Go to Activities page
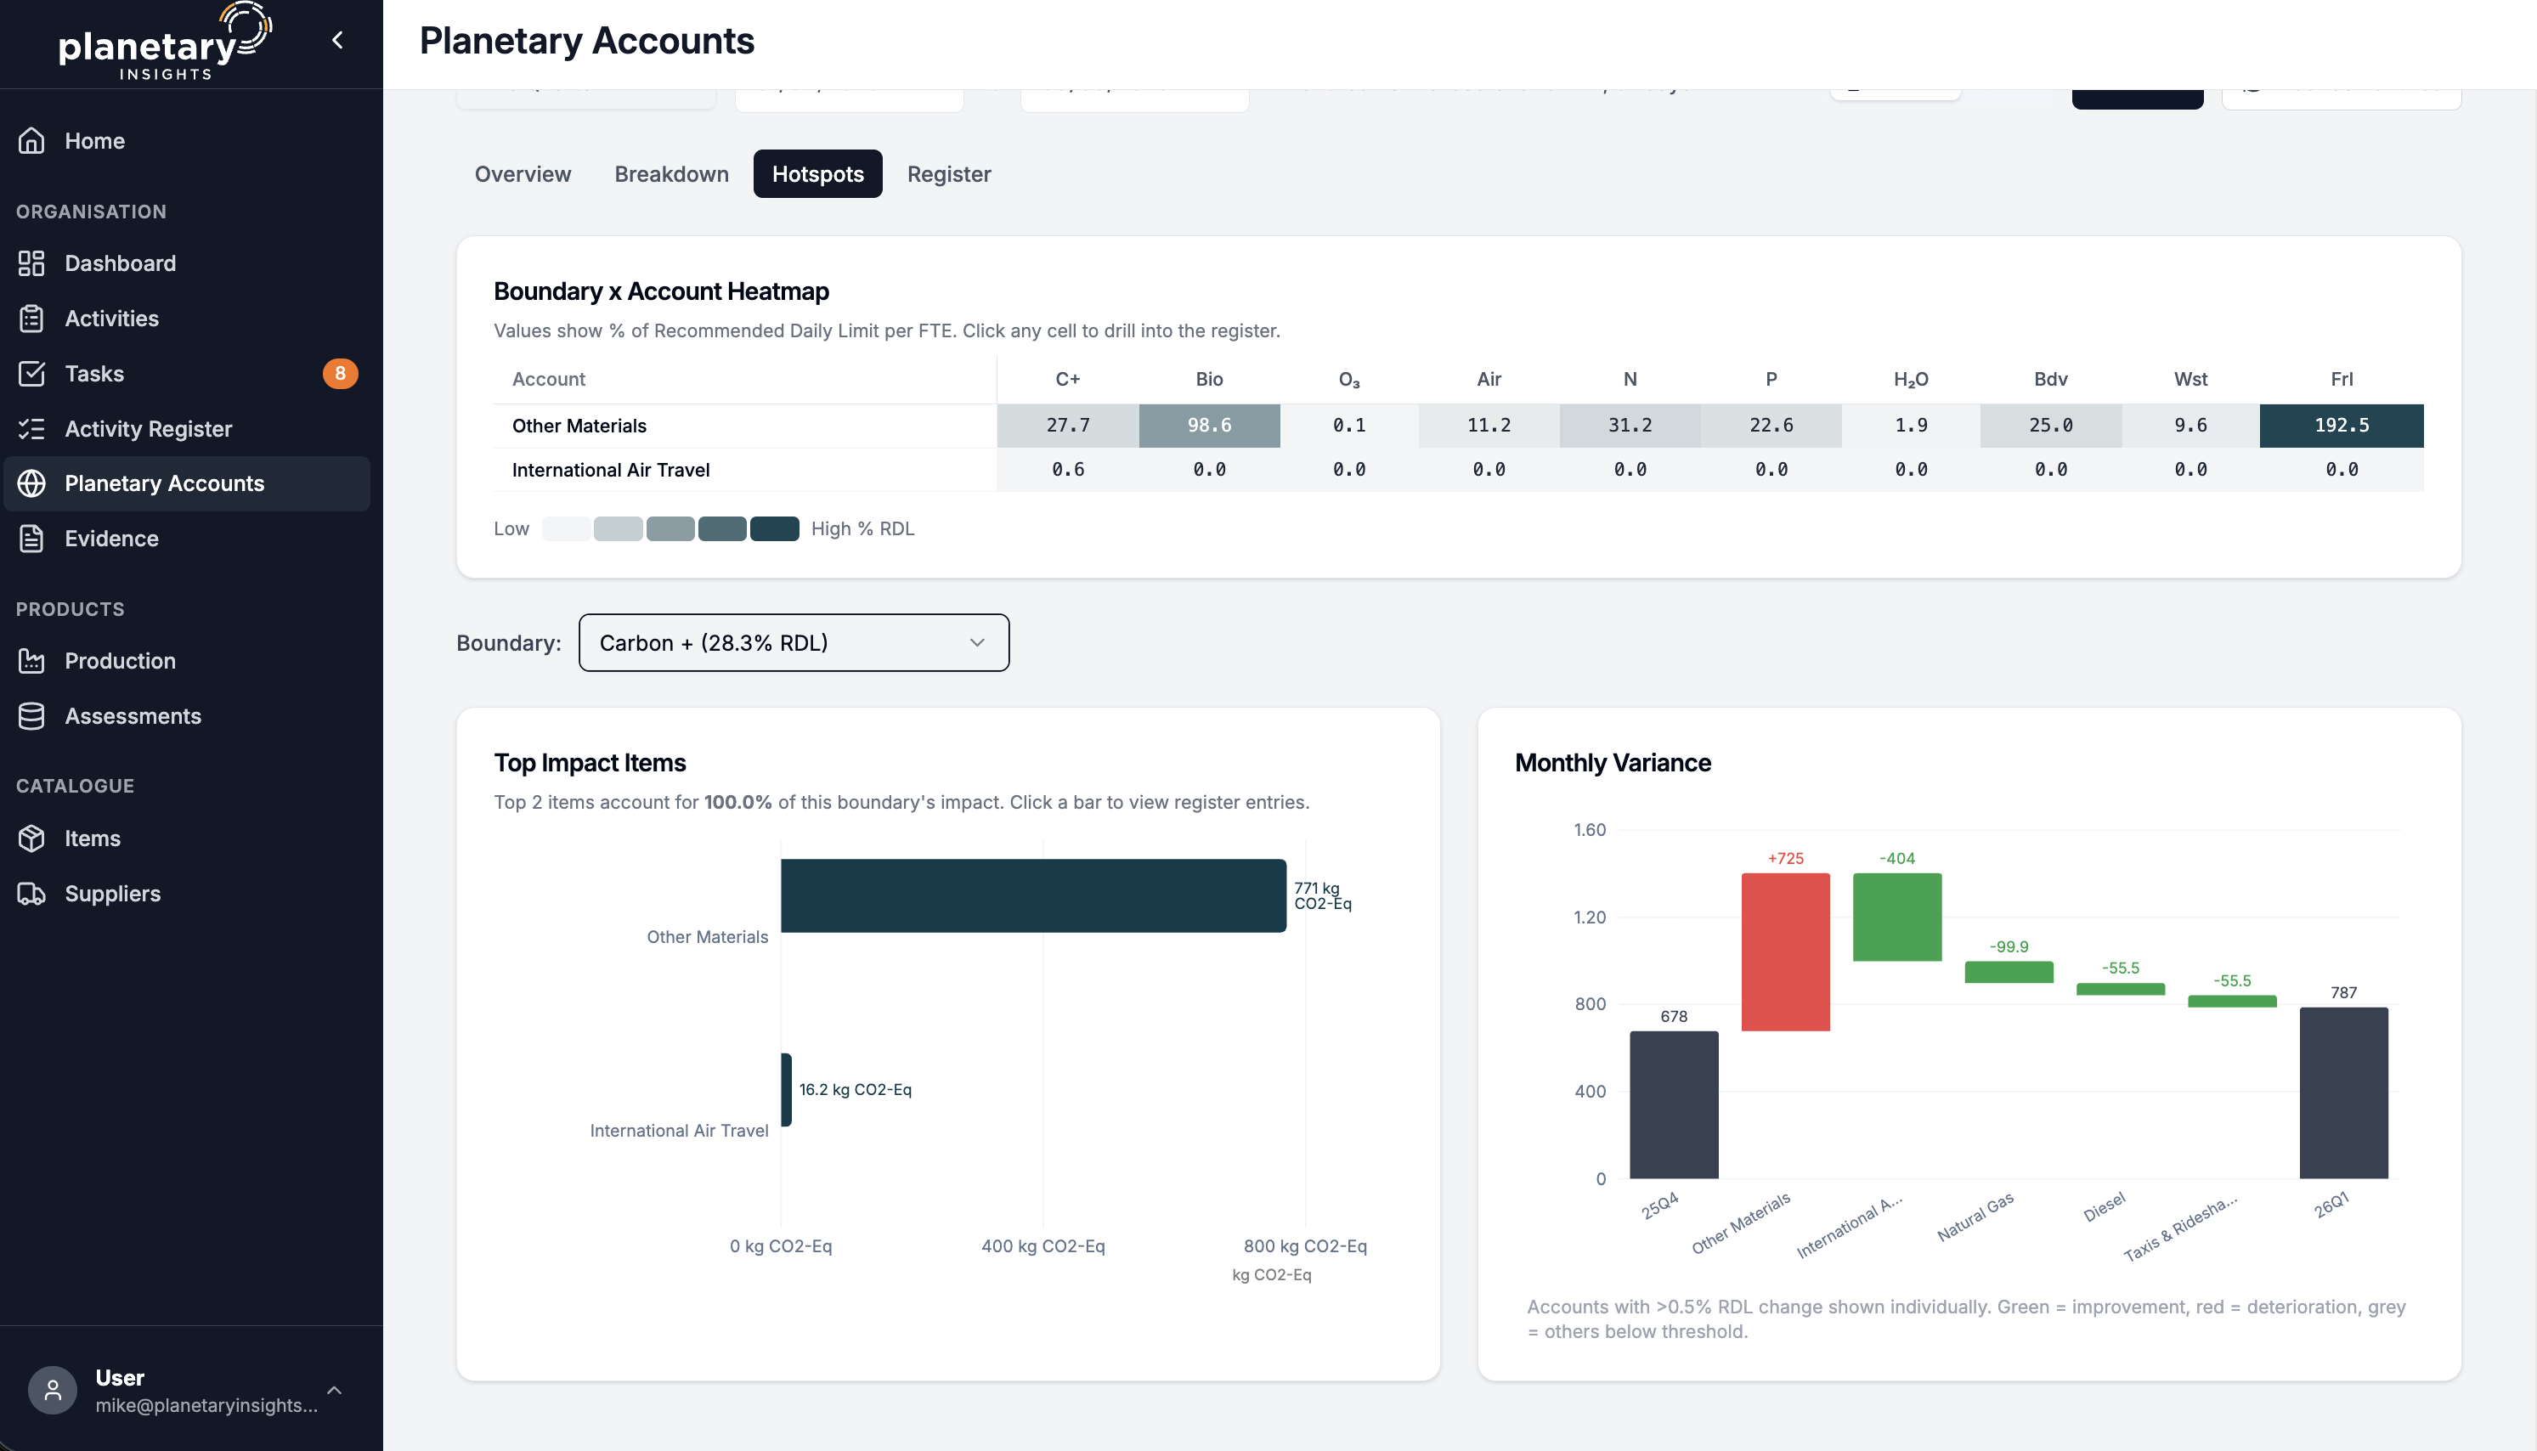This screenshot has width=2537, height=1451. point(187,318)
